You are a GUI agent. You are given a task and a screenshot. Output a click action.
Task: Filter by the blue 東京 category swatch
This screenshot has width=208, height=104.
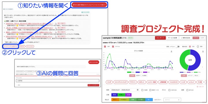click(x=115, y=95)
